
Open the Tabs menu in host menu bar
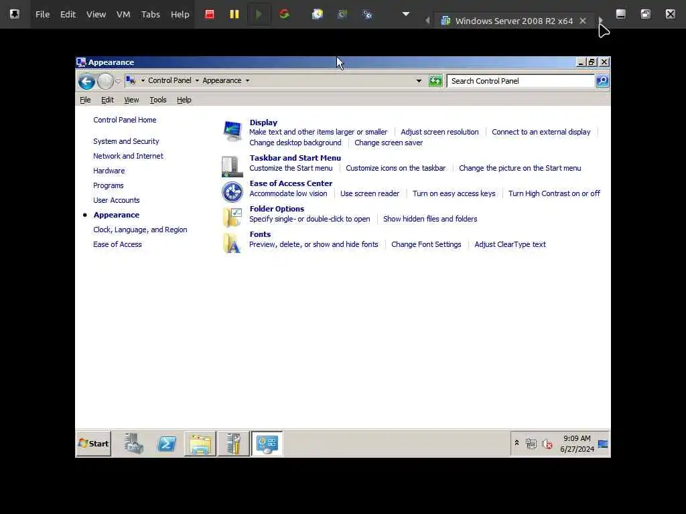click(x=151, y=15)
